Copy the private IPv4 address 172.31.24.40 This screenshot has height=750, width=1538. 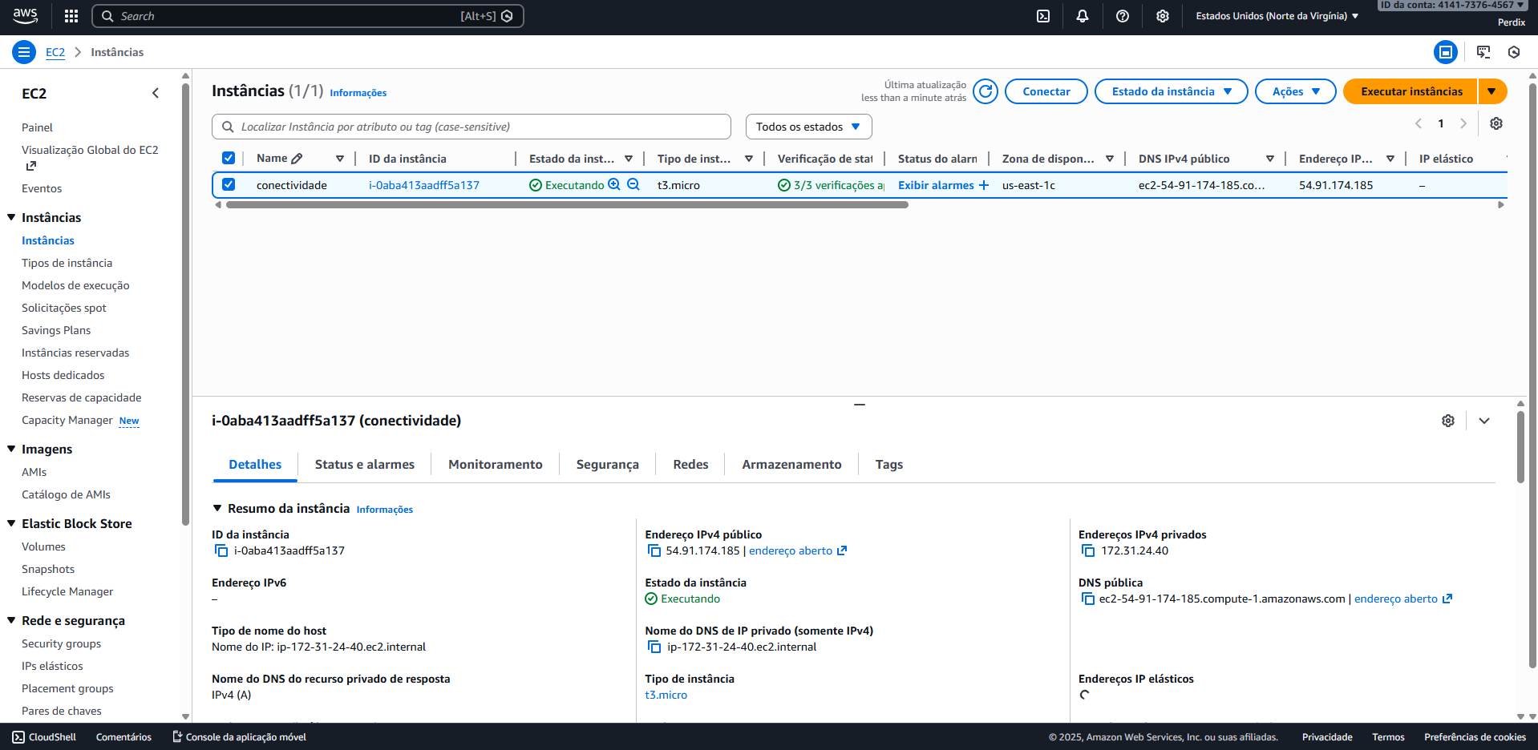[x=1088, y=550]
